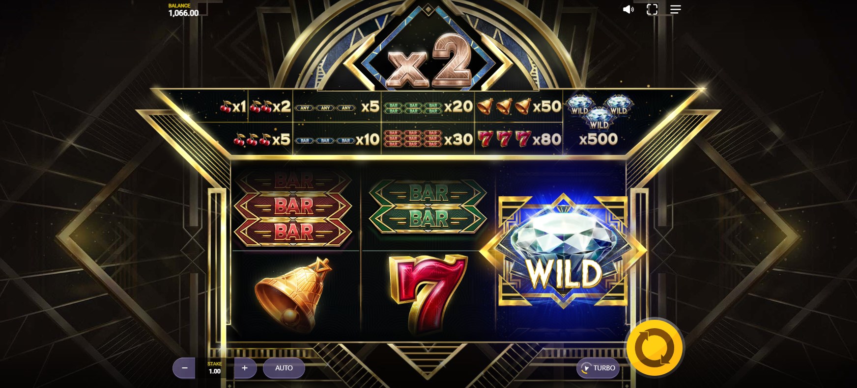This screenshot has width=857, height=388.
Task: Toggle Turbo mode
Action: tap(598, 368)
